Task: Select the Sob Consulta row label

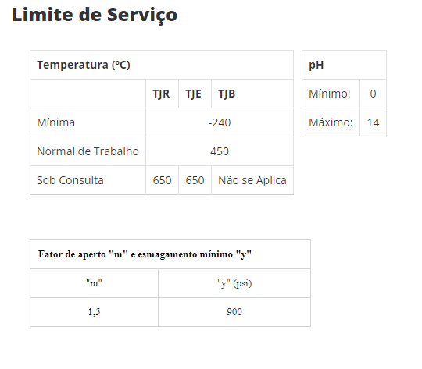Action: (70, 180)
